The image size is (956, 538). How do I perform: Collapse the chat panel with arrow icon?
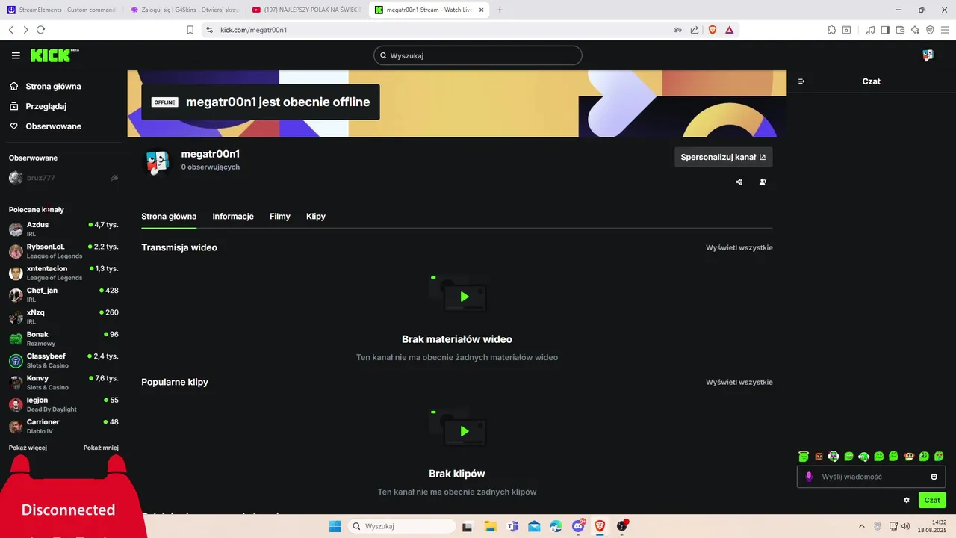[x=801, y=81]
